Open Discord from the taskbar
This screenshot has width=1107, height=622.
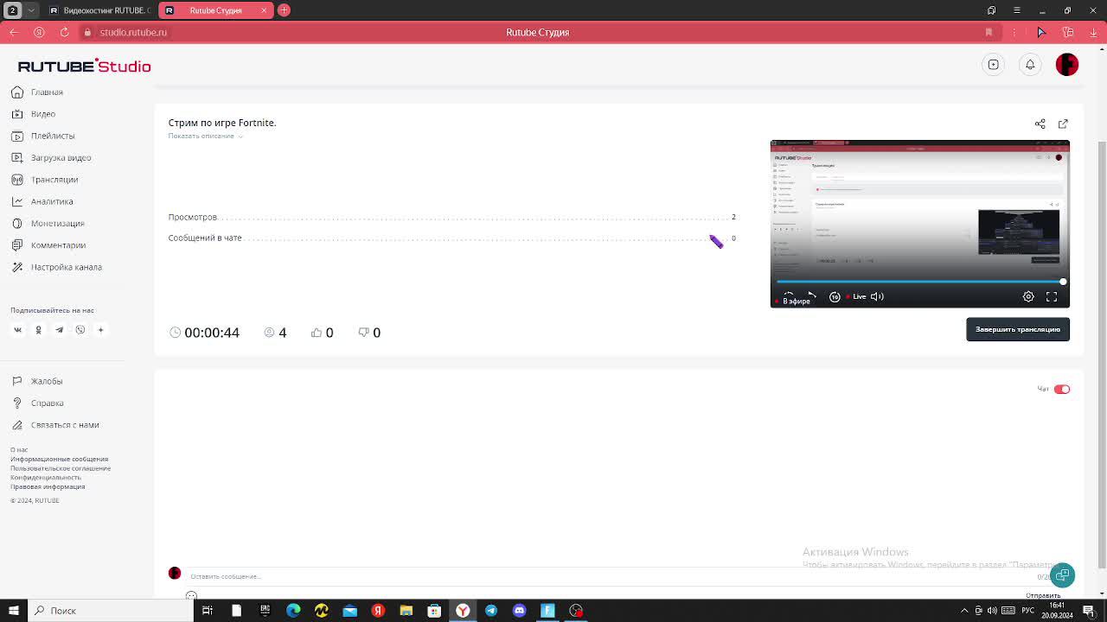tap(520, 611)
